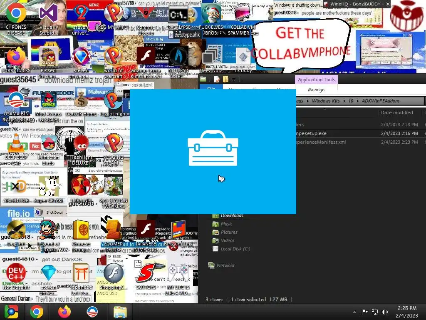
Task: Open the YZOOMER DELUXE desktop icon
Action: click(x=113, y=236)
